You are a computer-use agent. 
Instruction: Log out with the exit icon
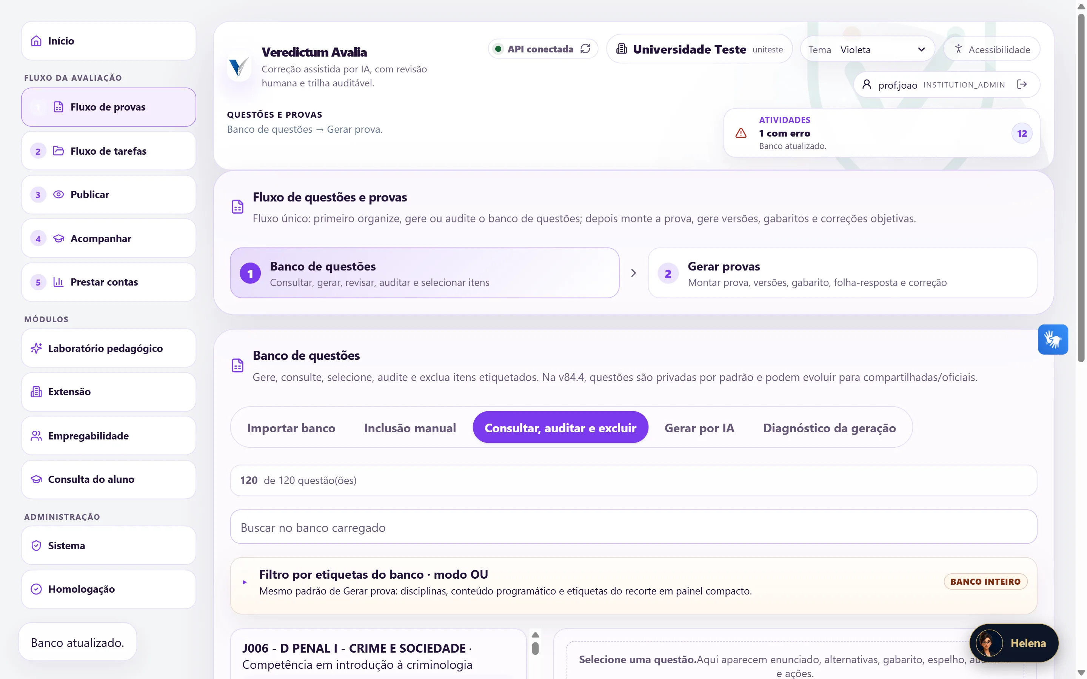point(1022,84)
